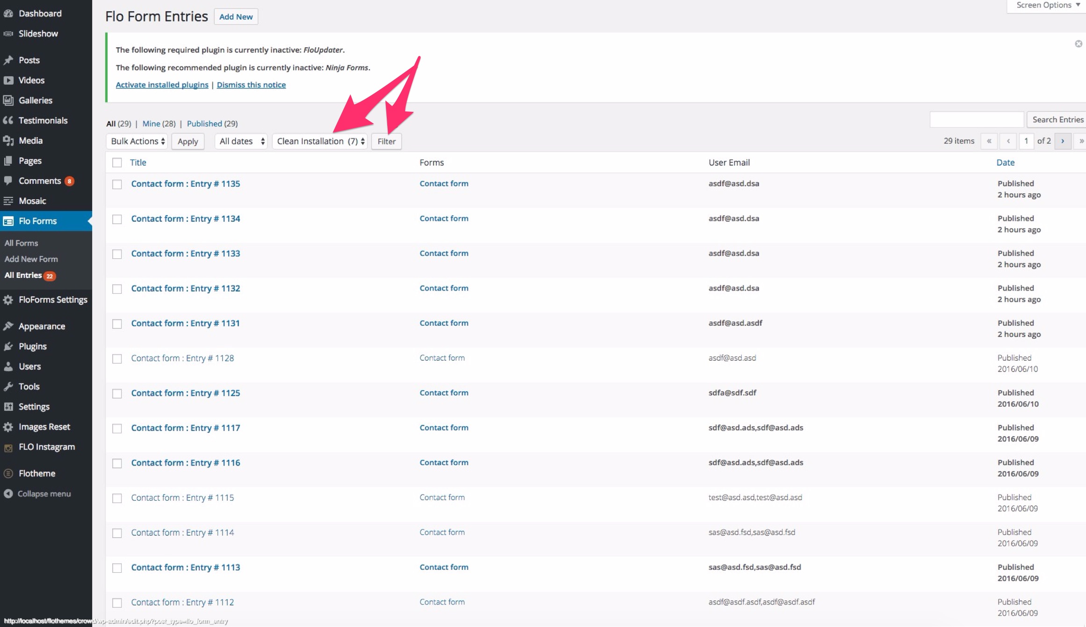Click the Appearance paintbrush icon
This screenshot has height=627, width=1086.
click(8, 326)
